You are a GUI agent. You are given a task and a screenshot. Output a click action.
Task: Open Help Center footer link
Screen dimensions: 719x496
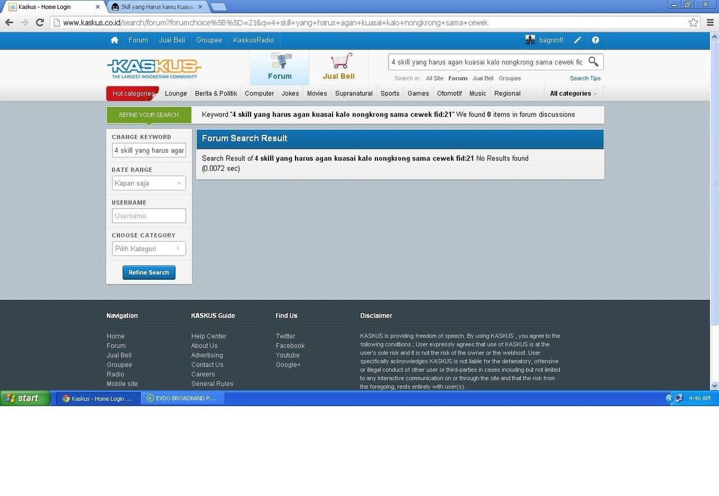pos(209,336)
